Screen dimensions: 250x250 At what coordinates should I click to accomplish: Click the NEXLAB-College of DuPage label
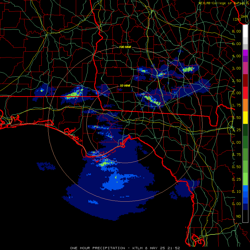[222, 3]
